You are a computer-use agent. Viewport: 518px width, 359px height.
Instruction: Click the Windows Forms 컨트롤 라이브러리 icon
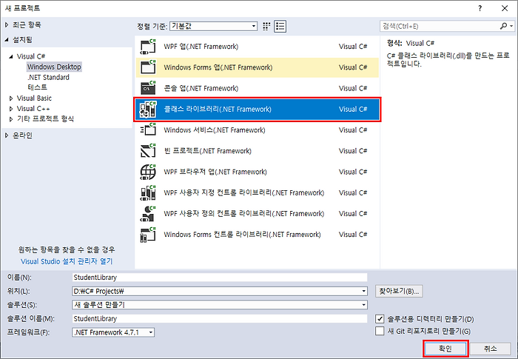[148, 235]
